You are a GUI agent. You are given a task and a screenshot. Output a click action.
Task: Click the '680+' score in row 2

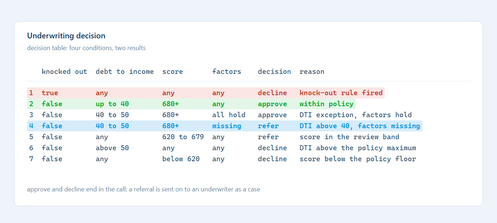170,104
